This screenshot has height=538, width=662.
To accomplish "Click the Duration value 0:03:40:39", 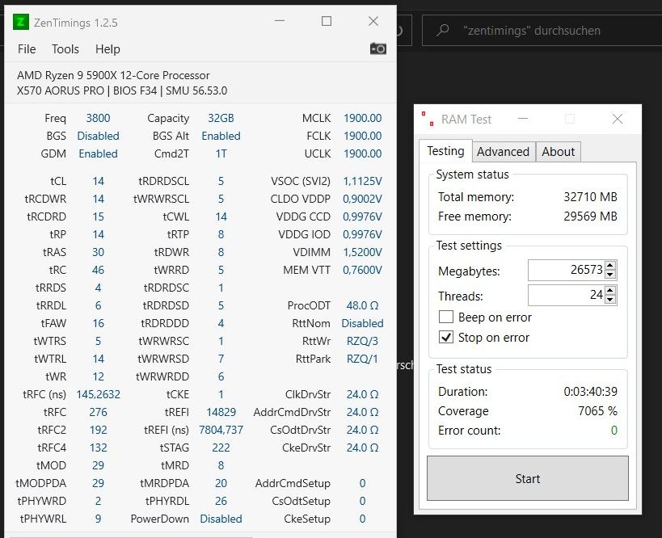I will pyautogui.click(x=590, y=391).
